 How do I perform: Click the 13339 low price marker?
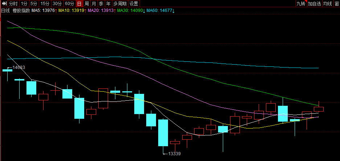tap(175, 154)
